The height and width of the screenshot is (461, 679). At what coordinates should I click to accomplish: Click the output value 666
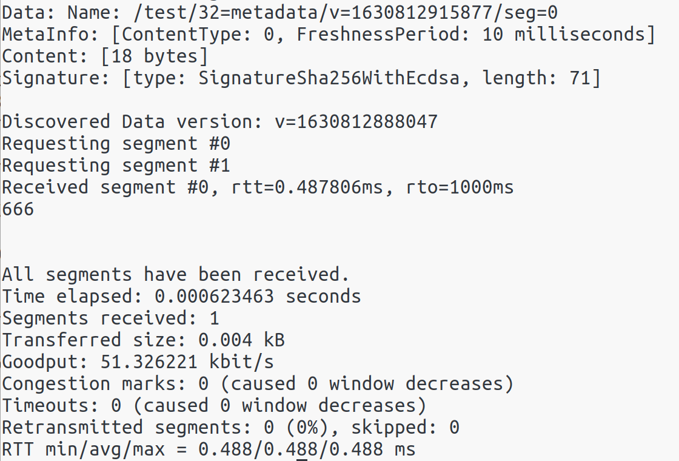tap(18, 209)
